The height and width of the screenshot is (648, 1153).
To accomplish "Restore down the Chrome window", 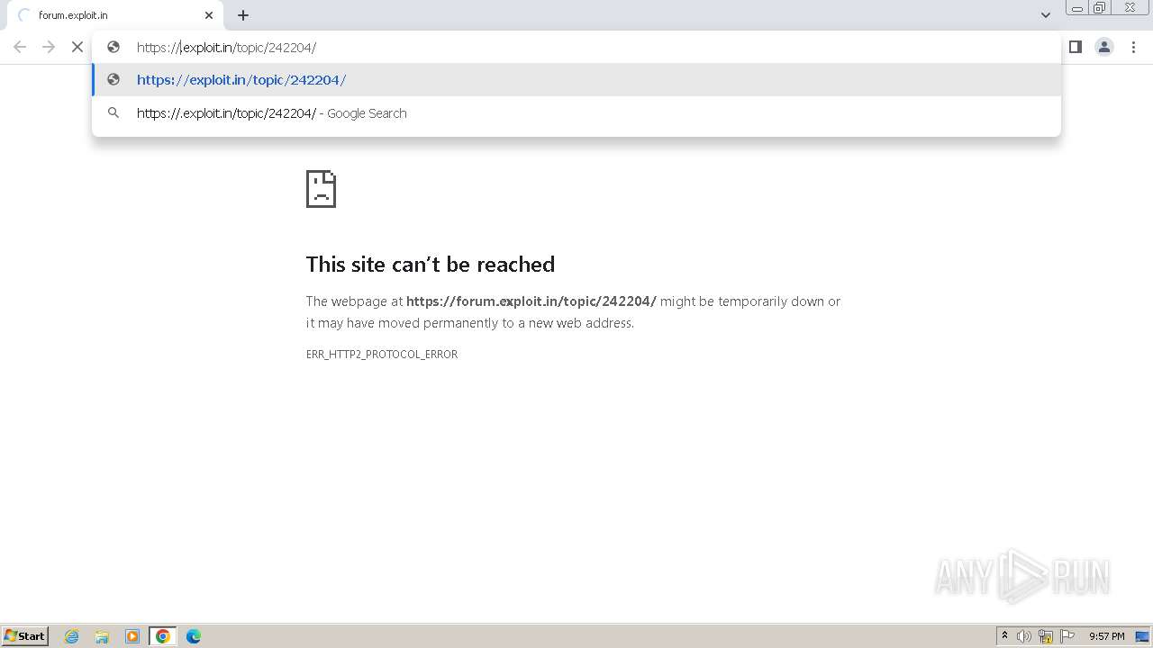I will click(1100, 8).
